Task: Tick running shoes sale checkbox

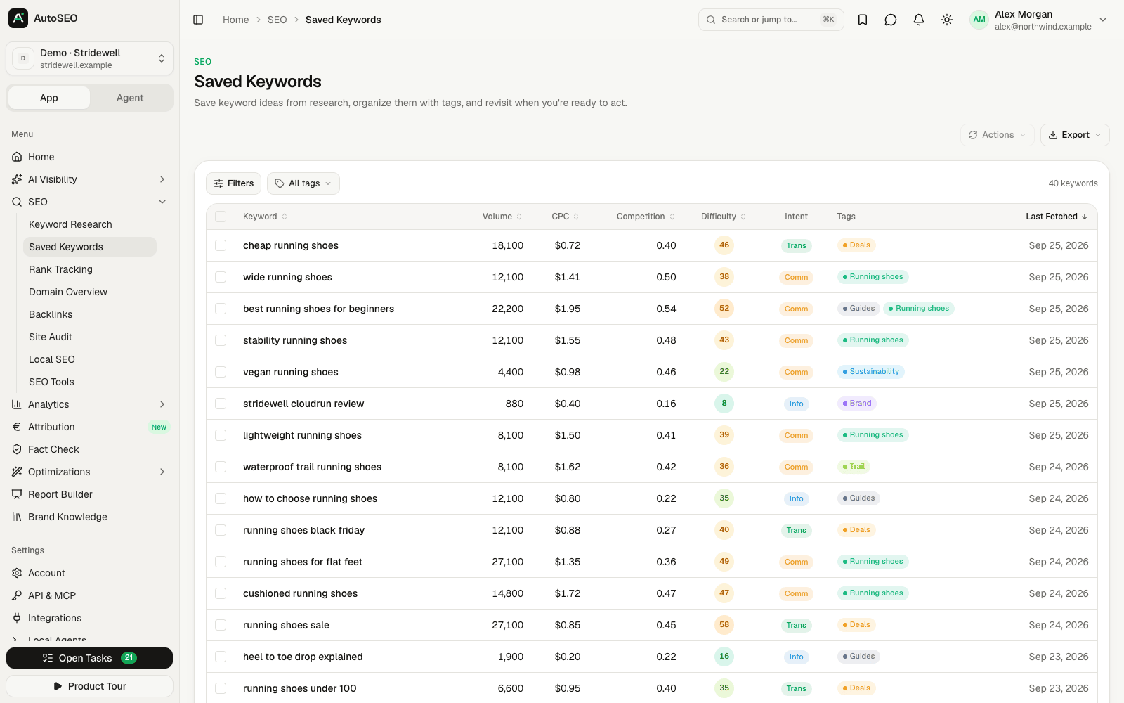Action: [221, 625]
